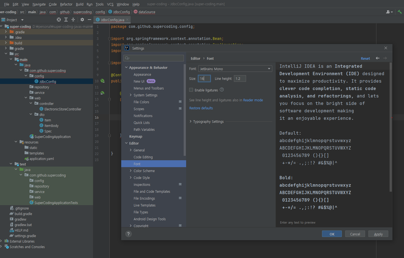The width and height of the screenshot is (404, 258).
Task: Select Keymap in settings tree
Action: 136,136
